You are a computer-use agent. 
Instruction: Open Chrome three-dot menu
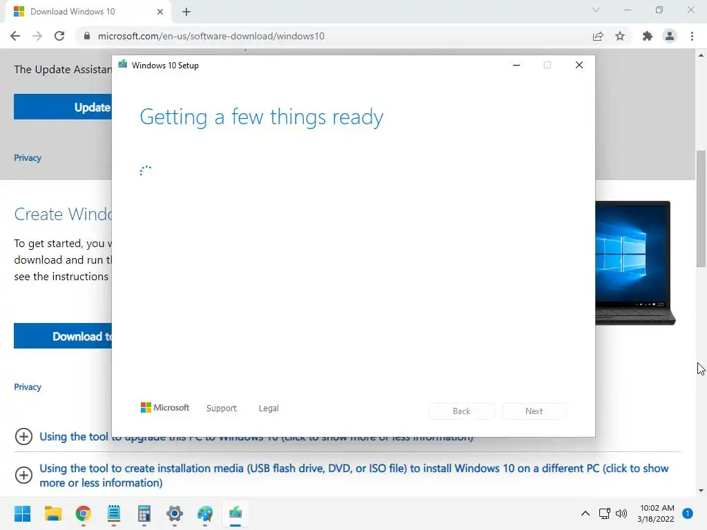tap(692, 36)
